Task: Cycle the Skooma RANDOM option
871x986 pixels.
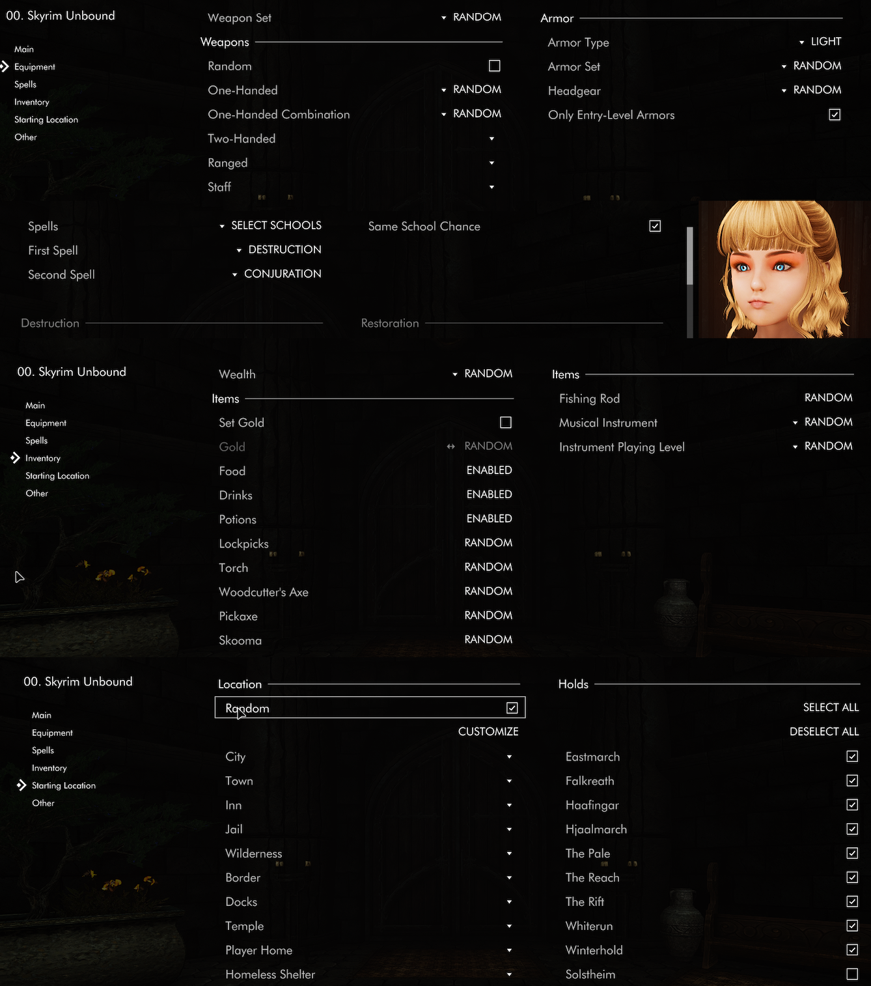Action: tap(488, 640)
